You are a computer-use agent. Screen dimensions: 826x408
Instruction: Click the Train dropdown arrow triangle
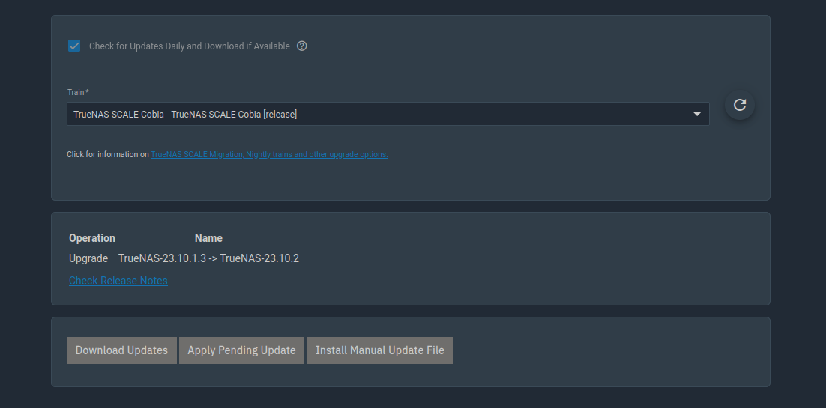tap(697, 115)
